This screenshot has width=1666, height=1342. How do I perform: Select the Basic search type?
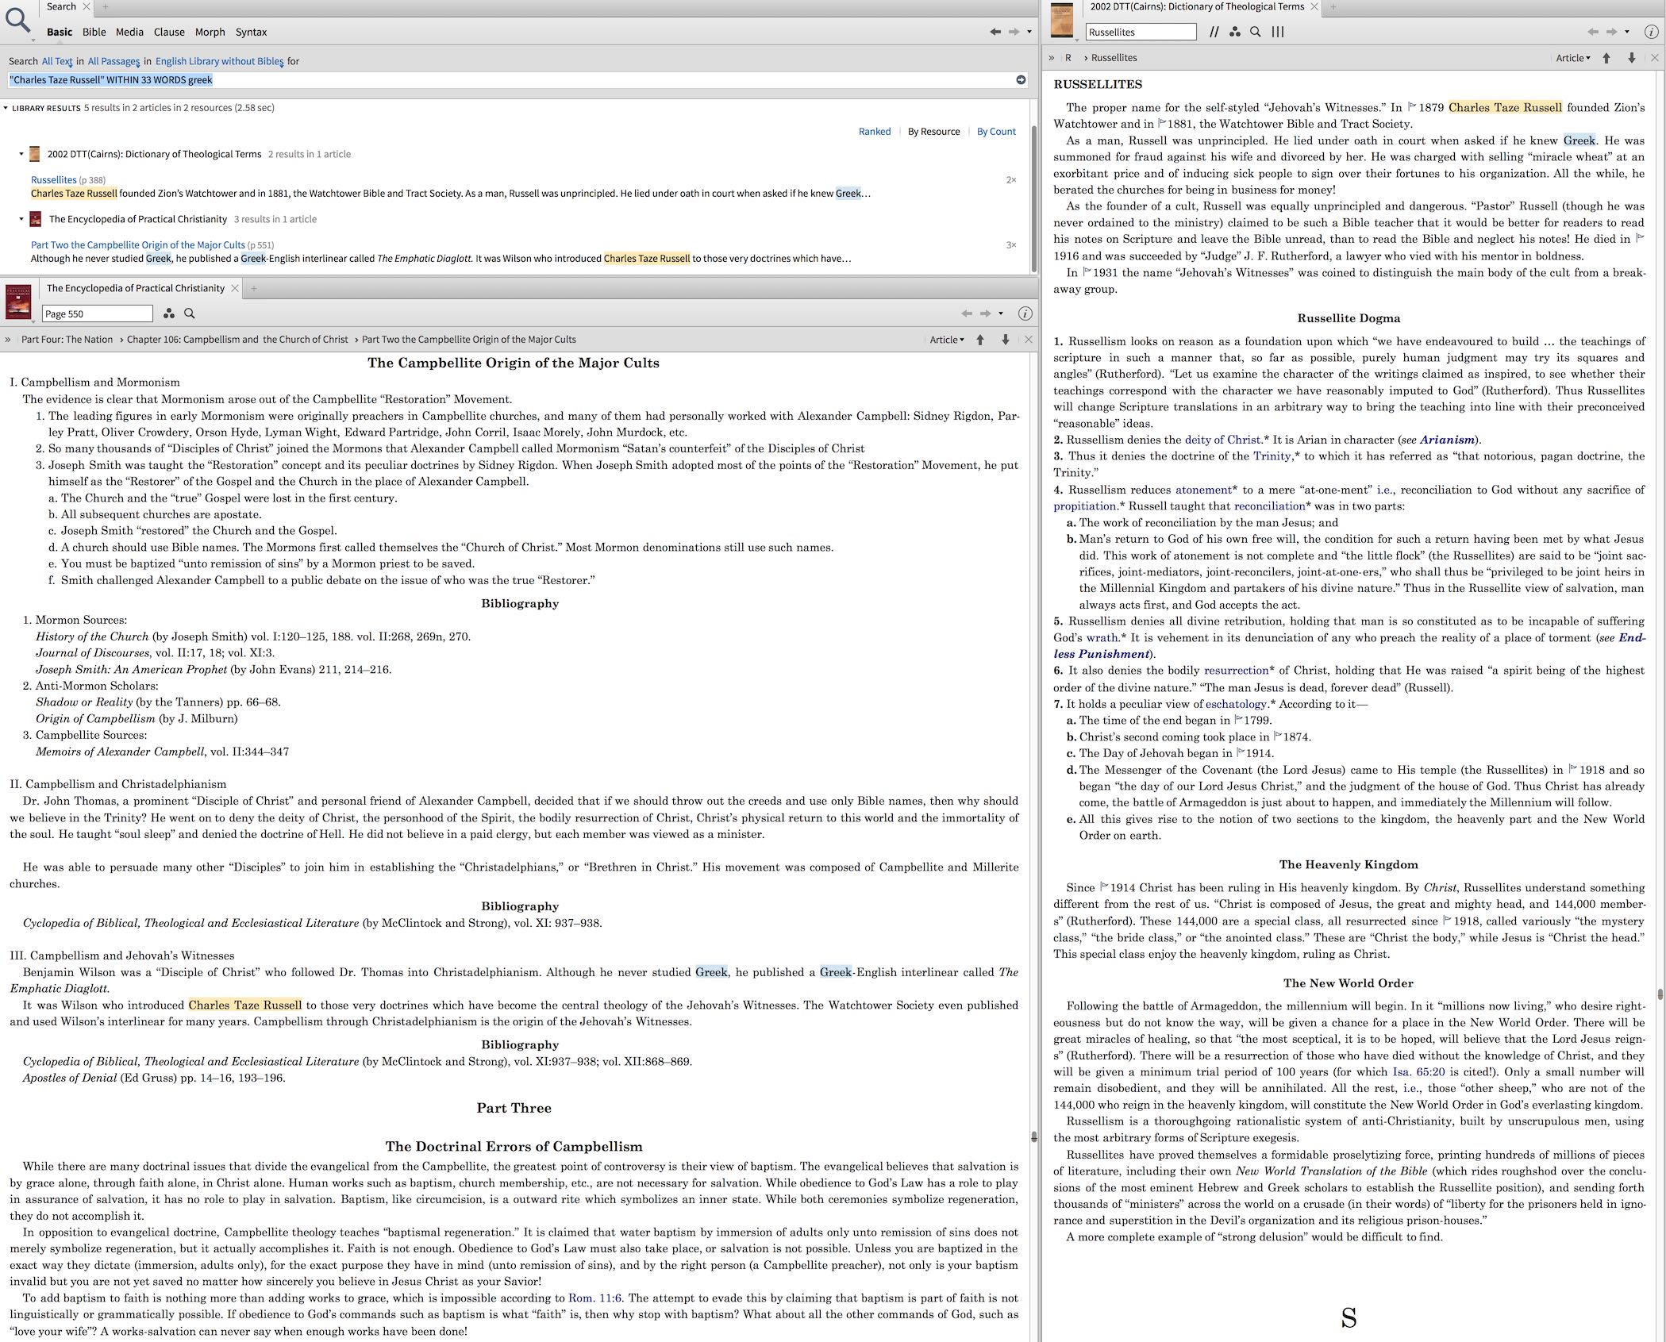60,32
